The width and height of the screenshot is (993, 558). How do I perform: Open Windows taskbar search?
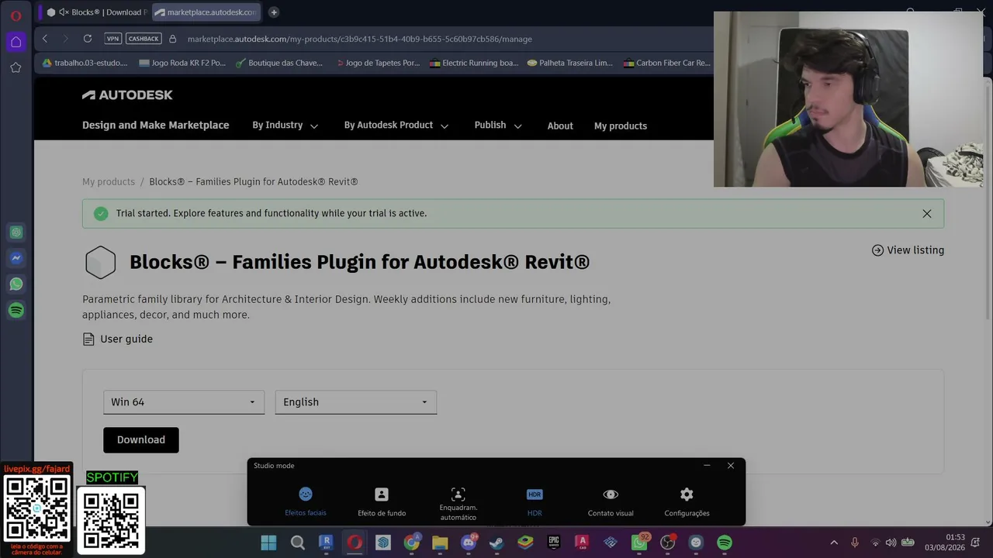[x=297, y=542]
